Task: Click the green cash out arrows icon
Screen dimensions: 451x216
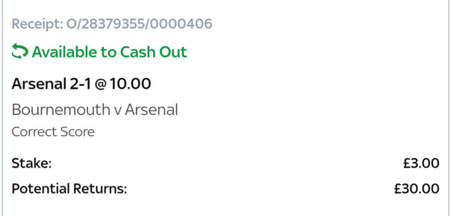Action: 20,52
